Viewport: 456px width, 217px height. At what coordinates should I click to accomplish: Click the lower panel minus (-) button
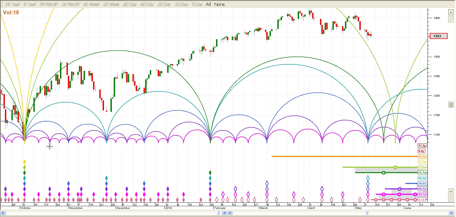point(451,198)
